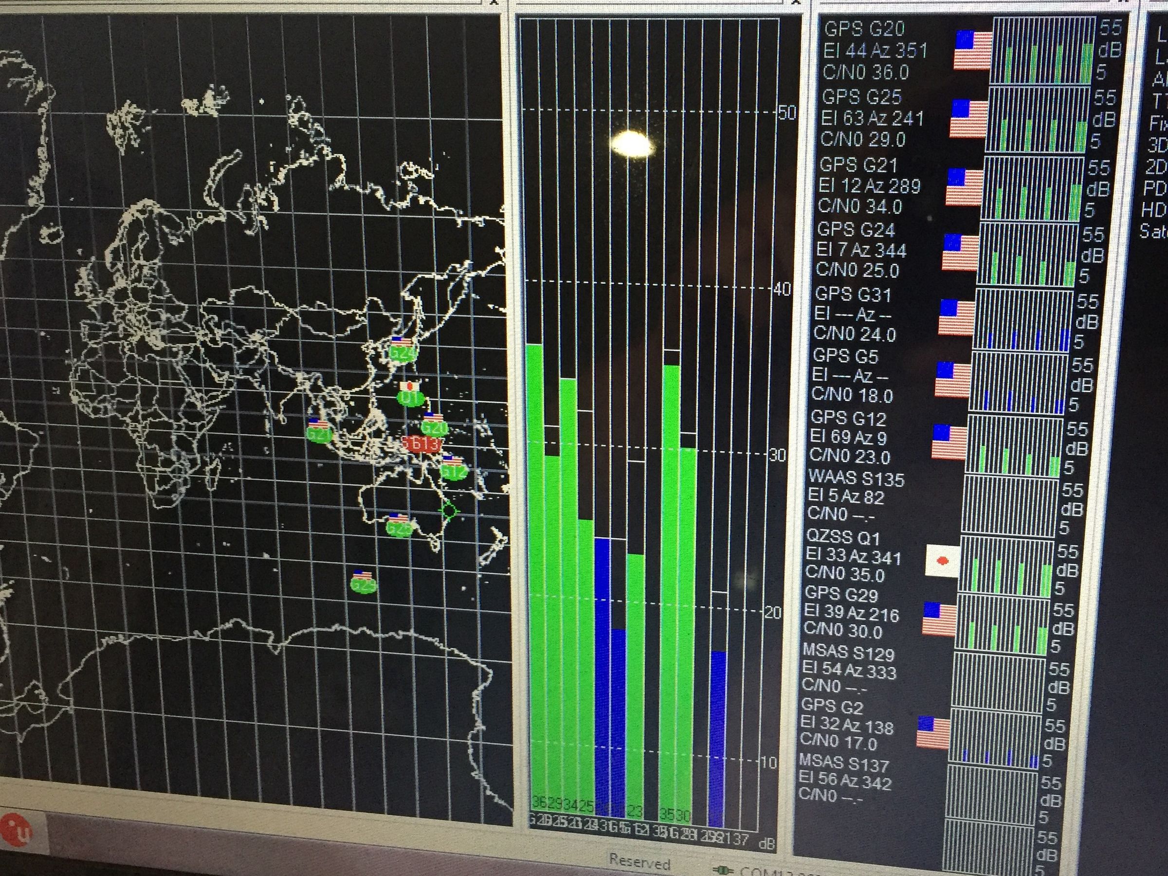Viewport: 1168px width, 876px height.
Task: Click the Reserved label in status bar
Action: 639,863
